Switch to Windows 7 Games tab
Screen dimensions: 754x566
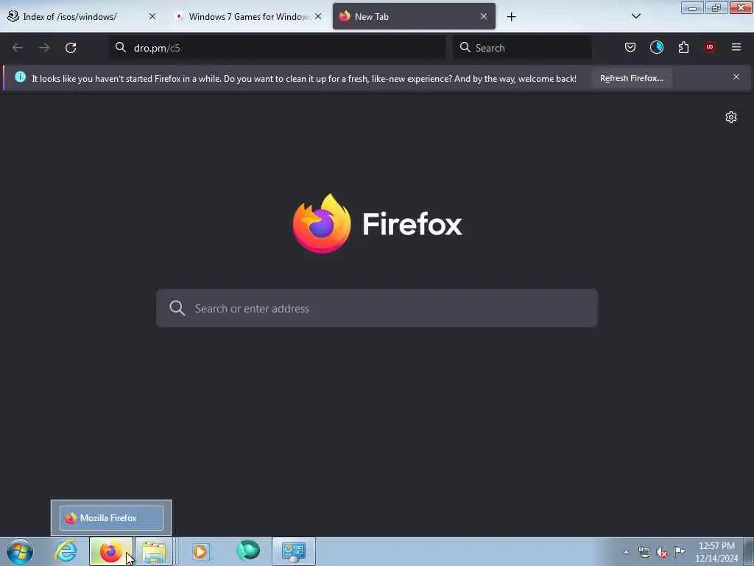click(x=248, y=16)
